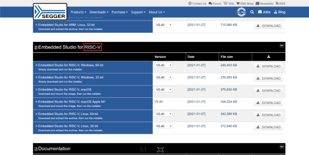This screenshot has height=155, width=309.
Task: Click the File size column header
Action: tap(227, 57)
